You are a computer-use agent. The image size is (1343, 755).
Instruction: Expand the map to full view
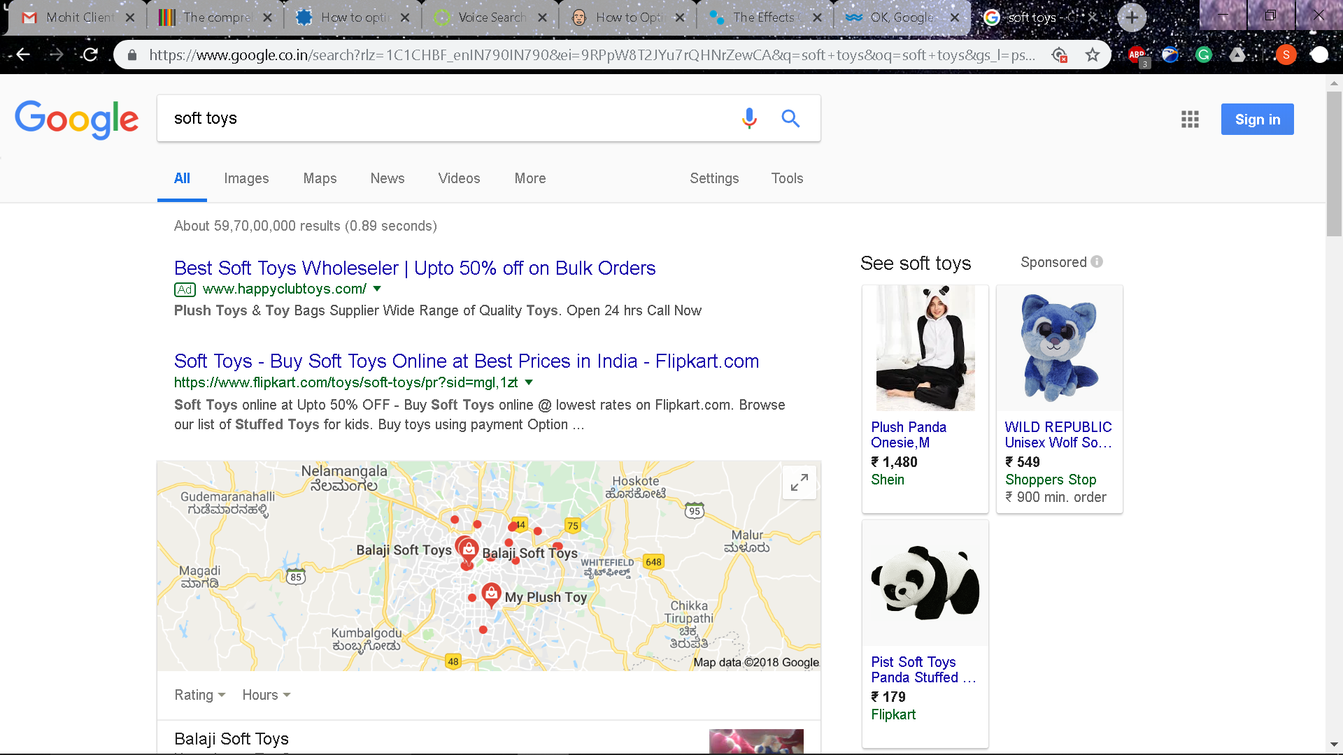(800, 482)
